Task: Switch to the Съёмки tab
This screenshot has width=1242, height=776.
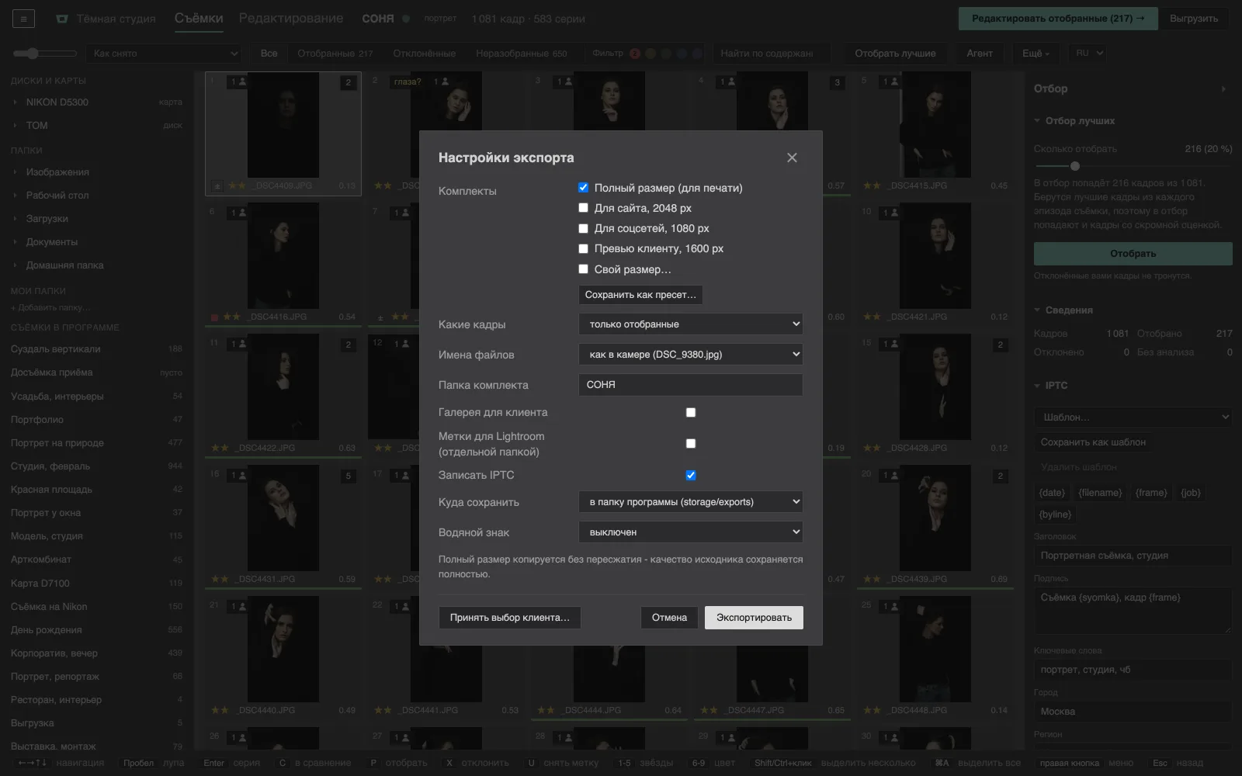Action: tap(199, 19)
